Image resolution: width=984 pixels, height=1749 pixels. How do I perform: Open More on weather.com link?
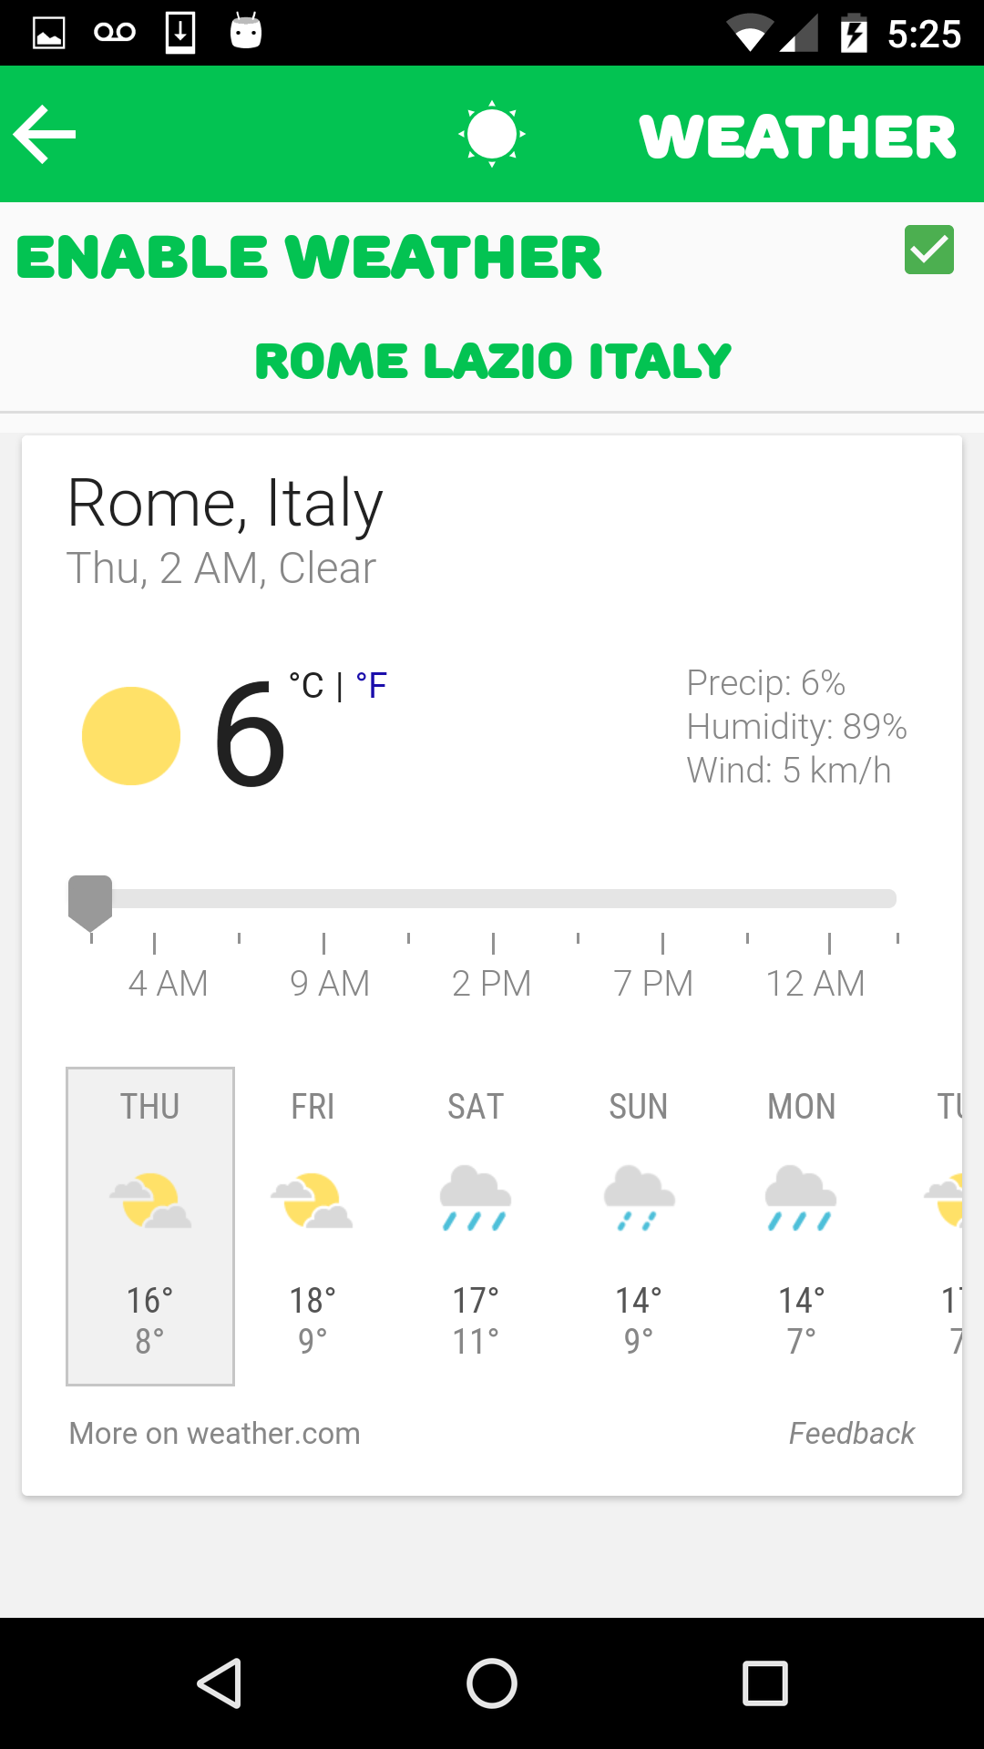215,1433
